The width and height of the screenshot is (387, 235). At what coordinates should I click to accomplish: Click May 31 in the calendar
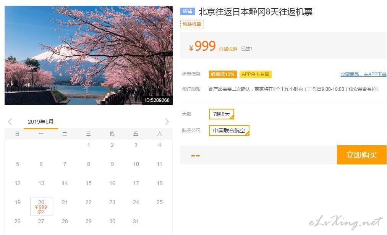click(x=136, y=221)
